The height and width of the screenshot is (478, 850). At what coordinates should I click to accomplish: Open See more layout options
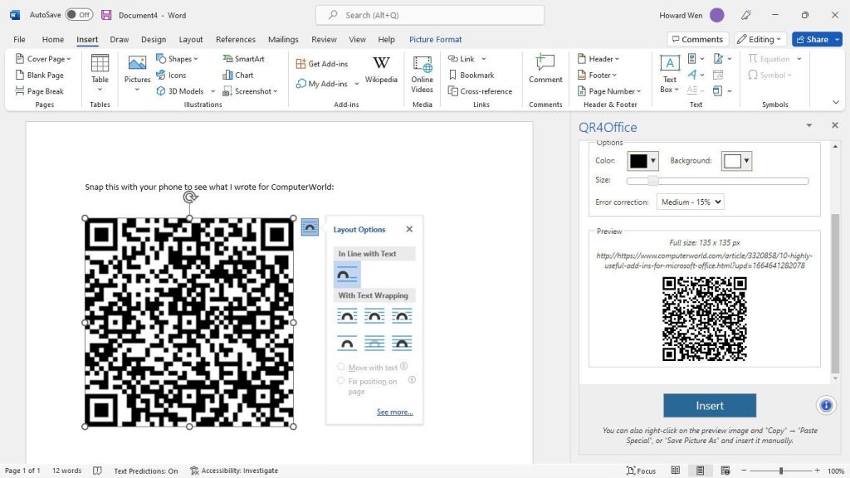pos(394,412)
